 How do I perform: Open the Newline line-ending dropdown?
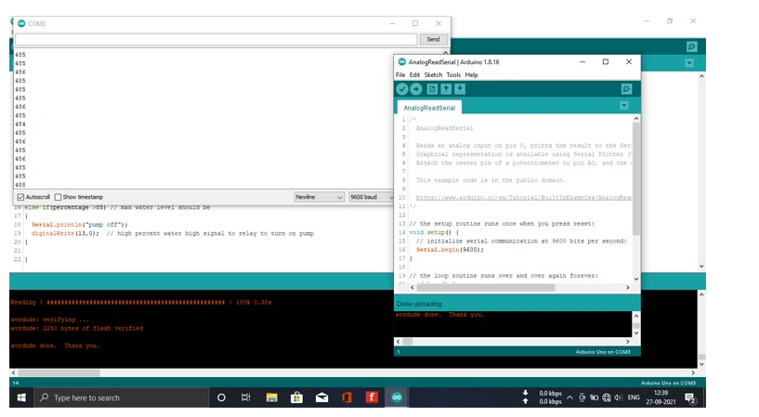click(x=319, y=197)
